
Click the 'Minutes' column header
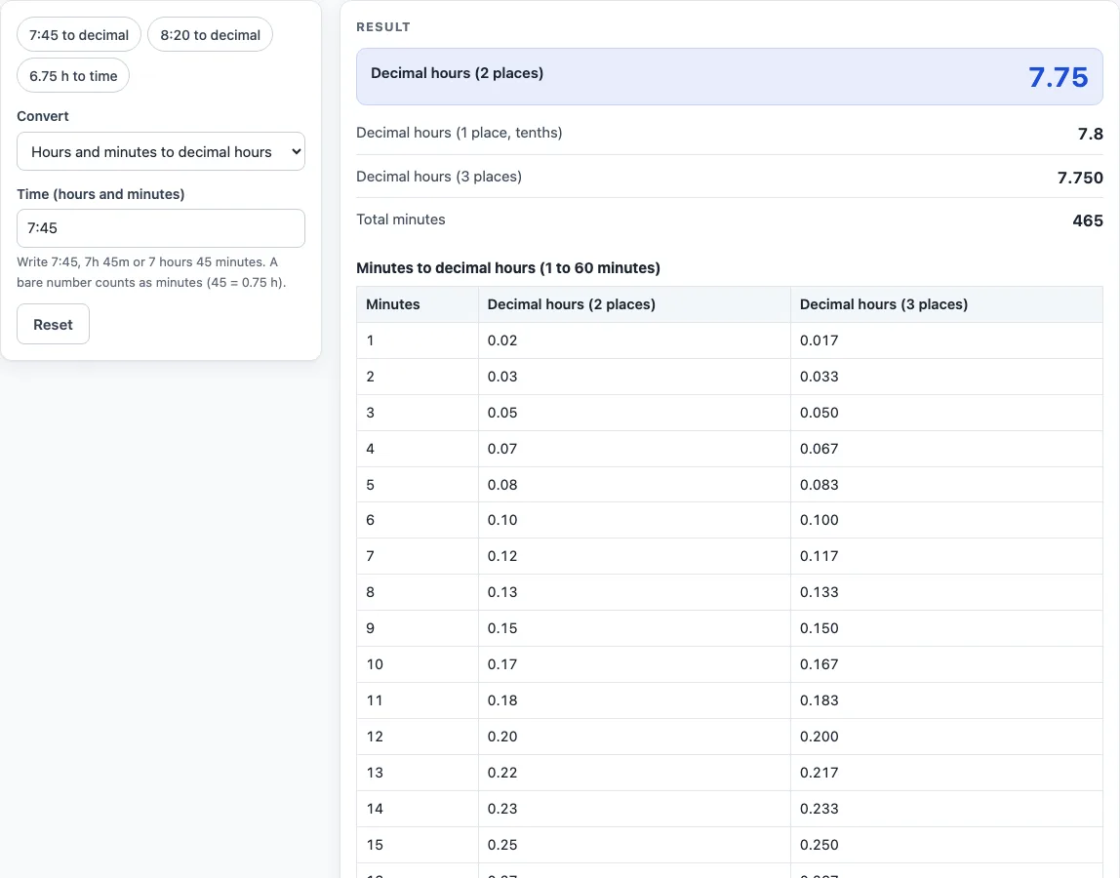(x=418, y=304)
